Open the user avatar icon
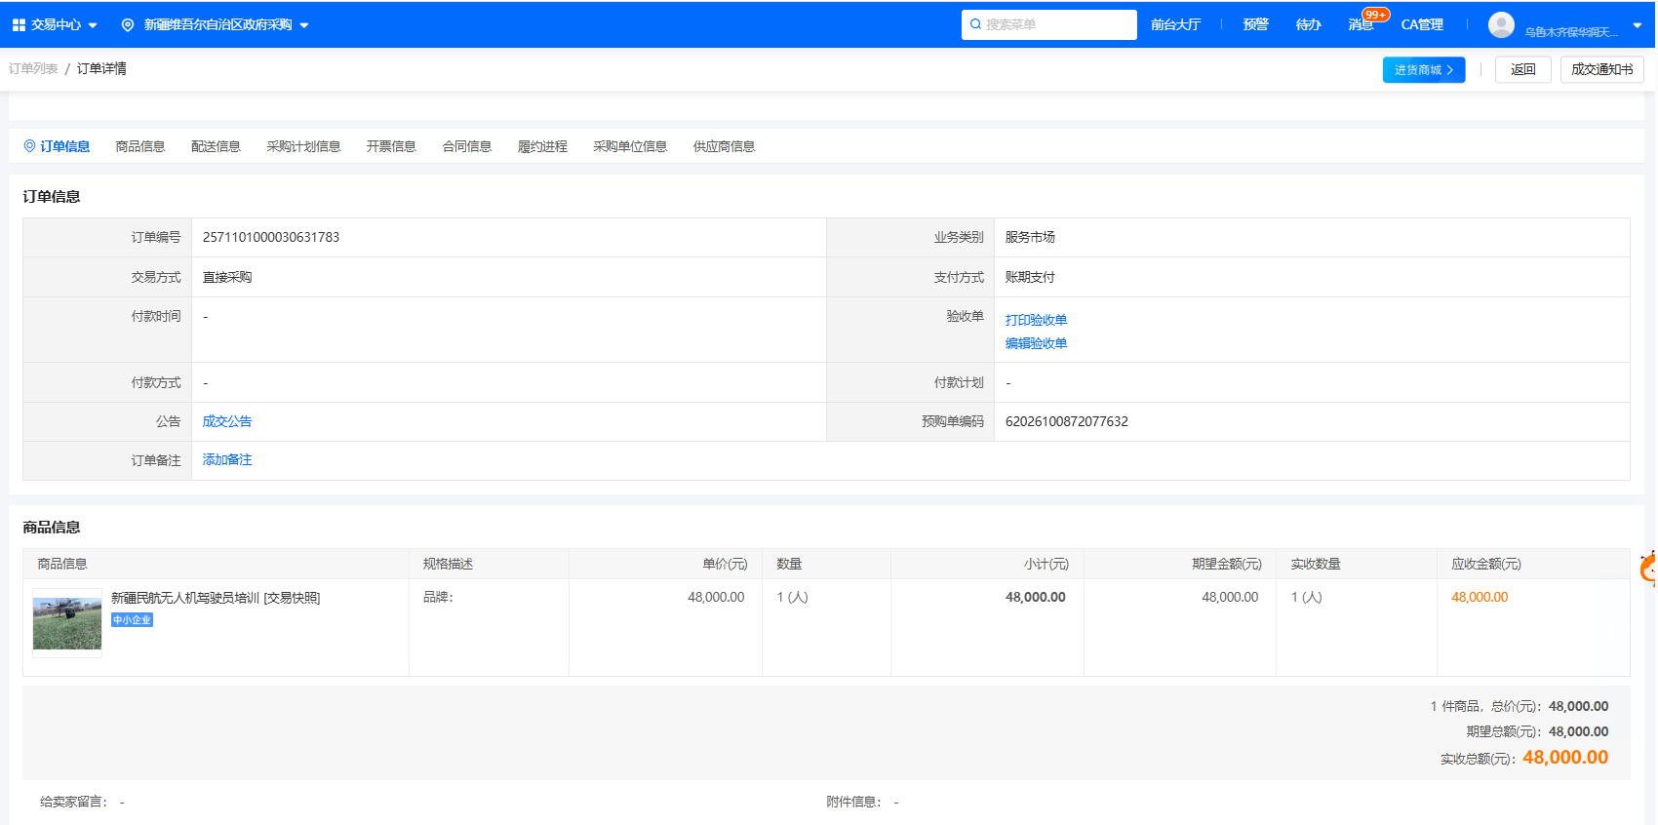Screen dimensions: 1658x825 [1501, 25]
